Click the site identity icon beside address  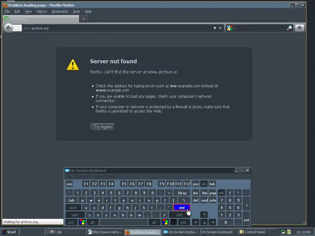17,28
